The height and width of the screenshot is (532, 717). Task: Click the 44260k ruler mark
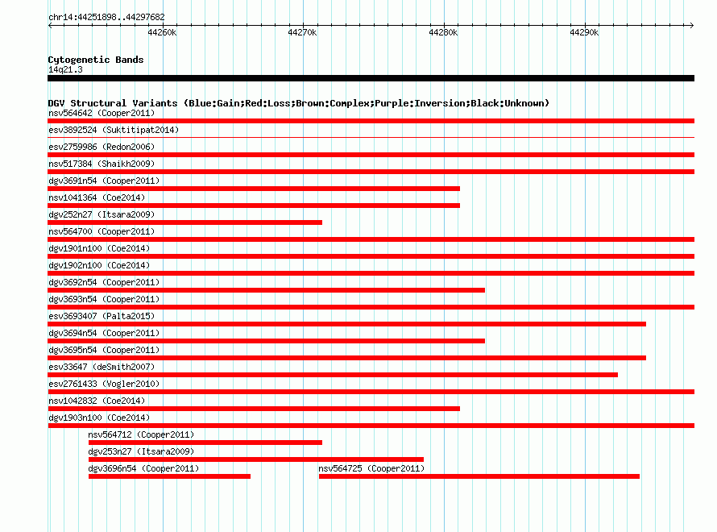[162, 32]
